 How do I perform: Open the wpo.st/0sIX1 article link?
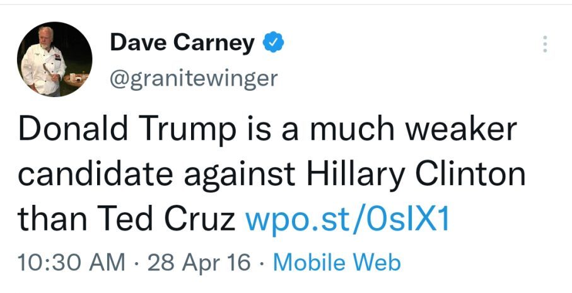[347, 218]
